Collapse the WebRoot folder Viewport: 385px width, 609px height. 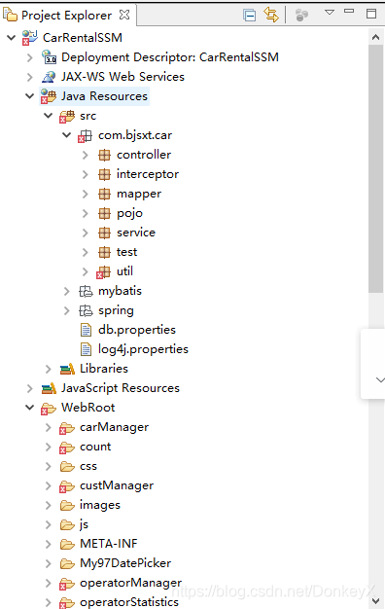[30, 408]
